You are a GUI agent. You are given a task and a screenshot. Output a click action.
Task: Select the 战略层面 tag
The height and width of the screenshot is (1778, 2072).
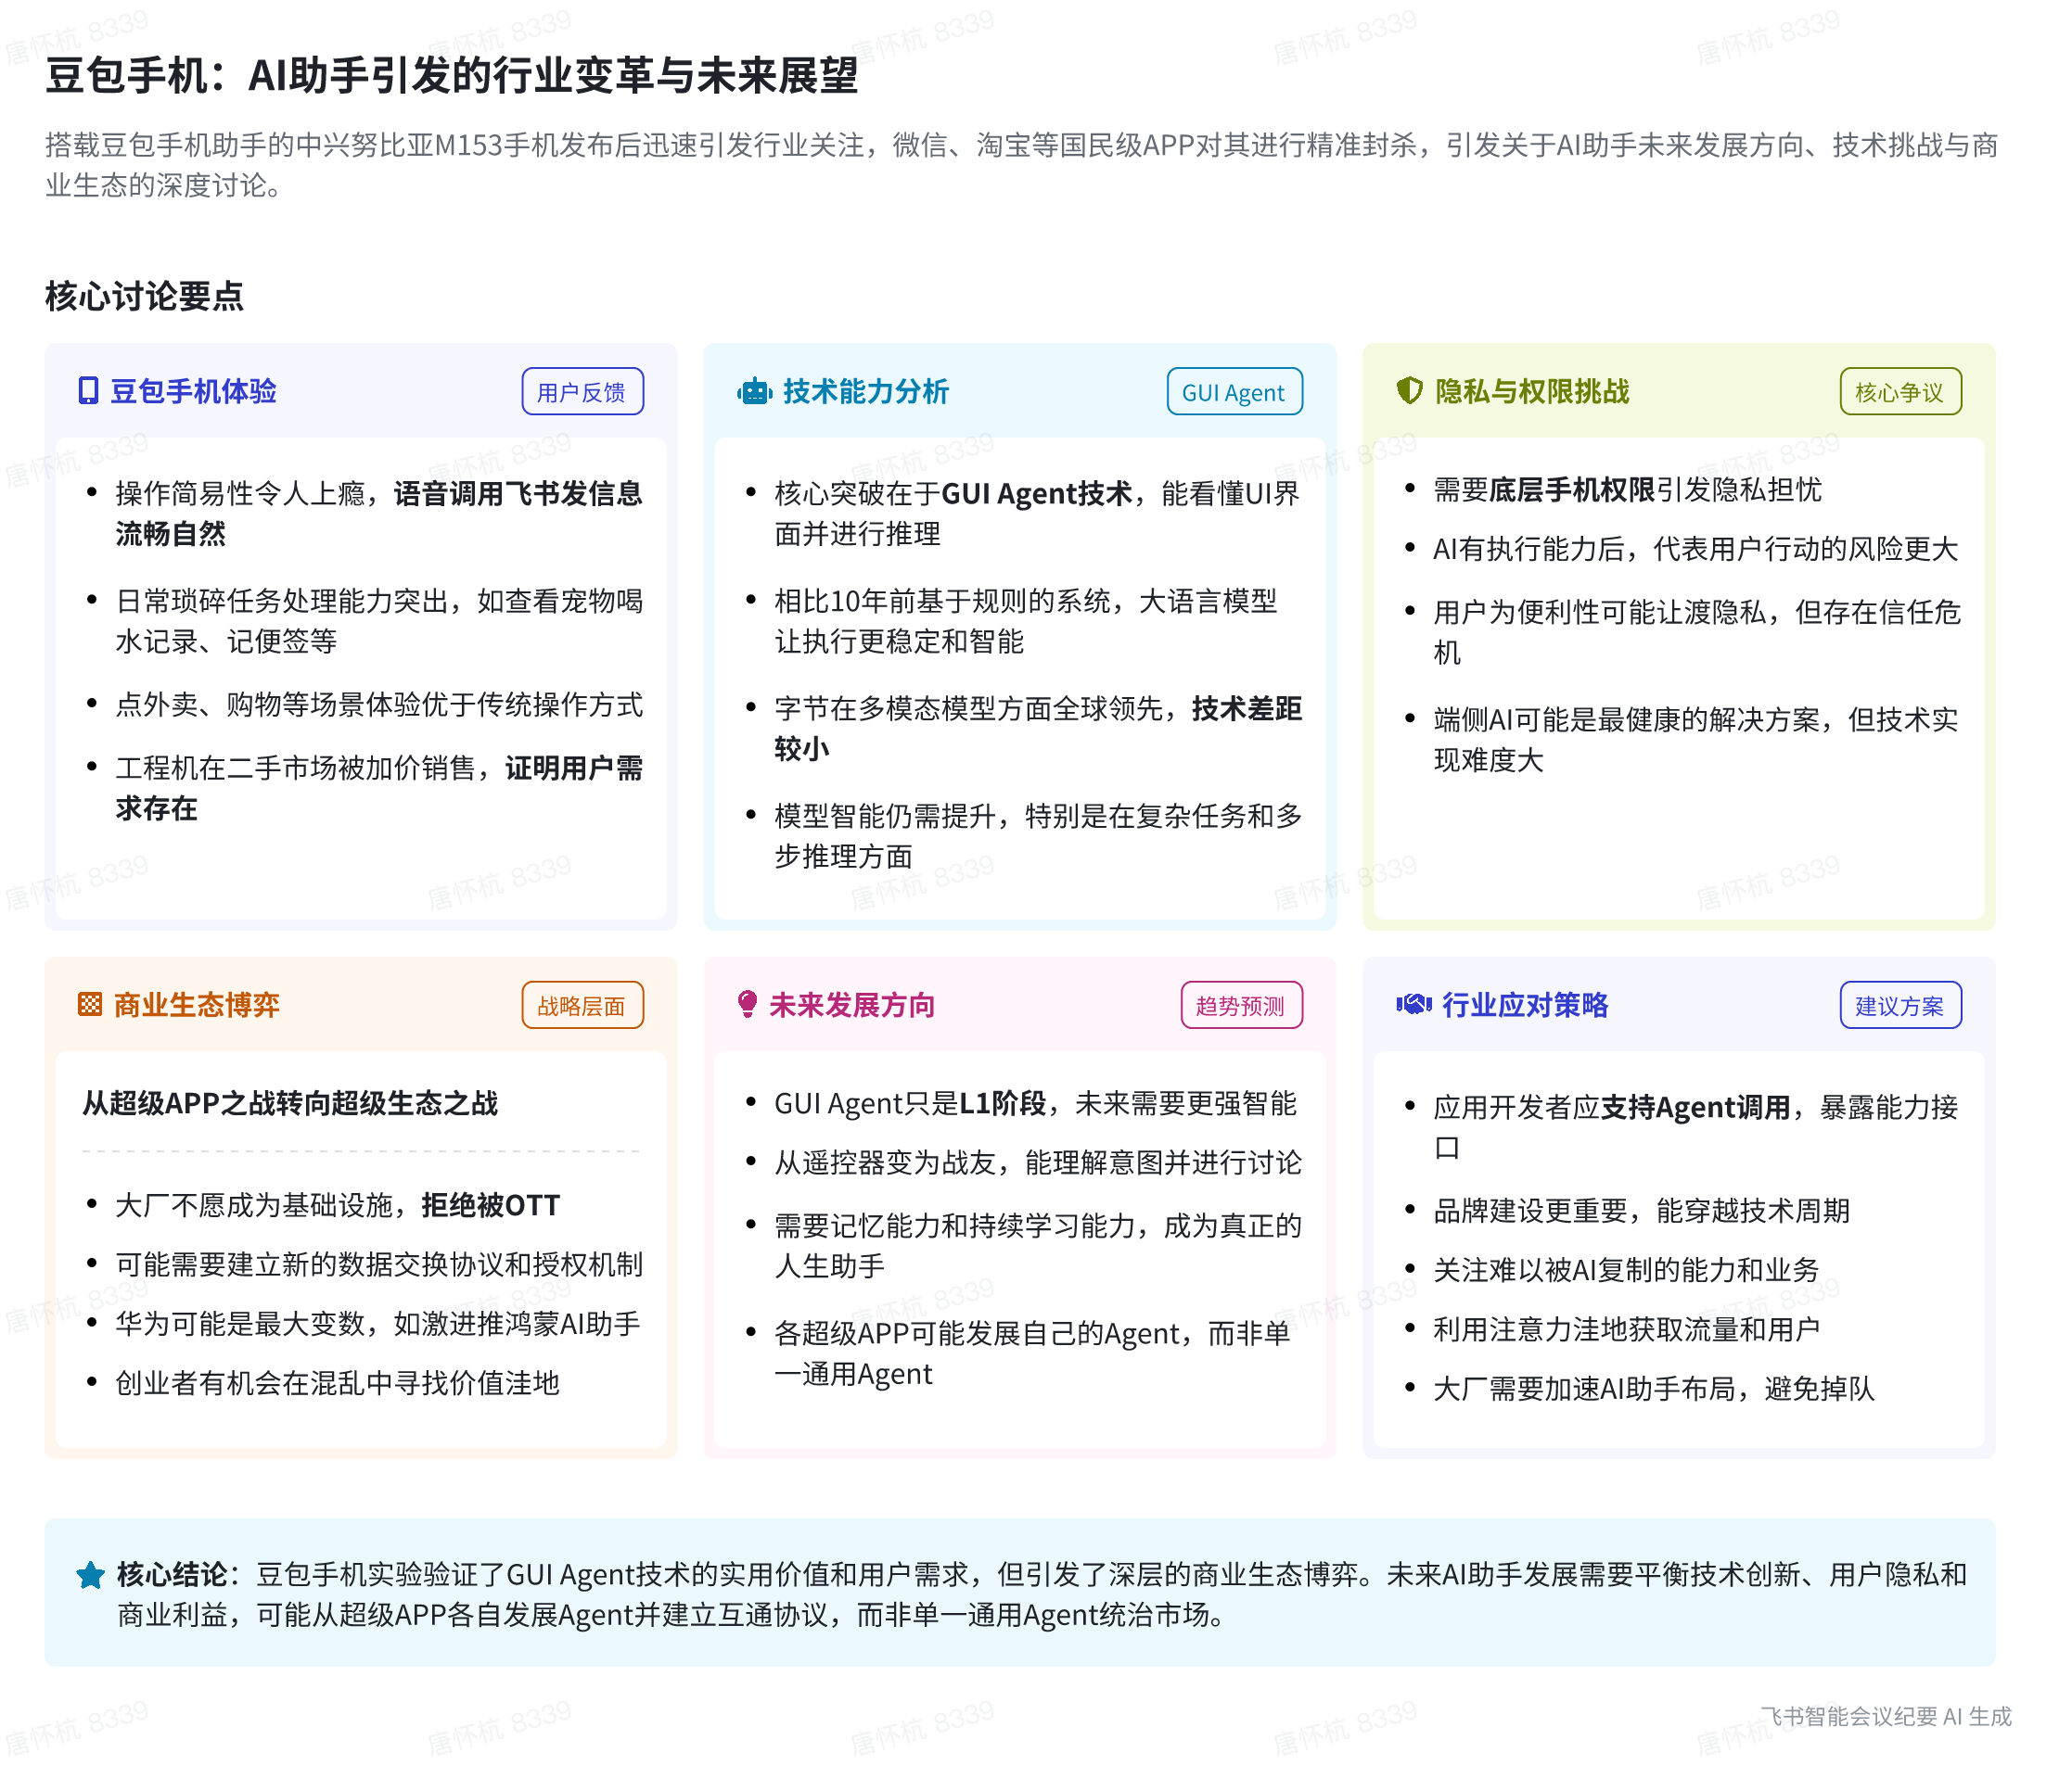click(582, 1006)
